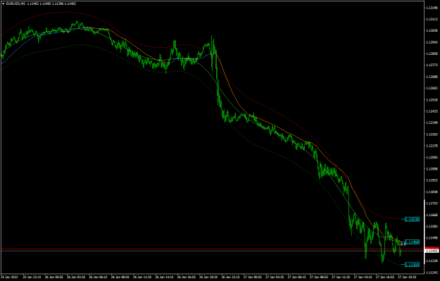Click price scale value 1.12773

point(432,65)
